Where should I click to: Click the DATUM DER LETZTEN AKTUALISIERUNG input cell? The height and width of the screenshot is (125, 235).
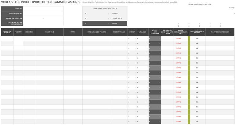(x=43, y=24)
